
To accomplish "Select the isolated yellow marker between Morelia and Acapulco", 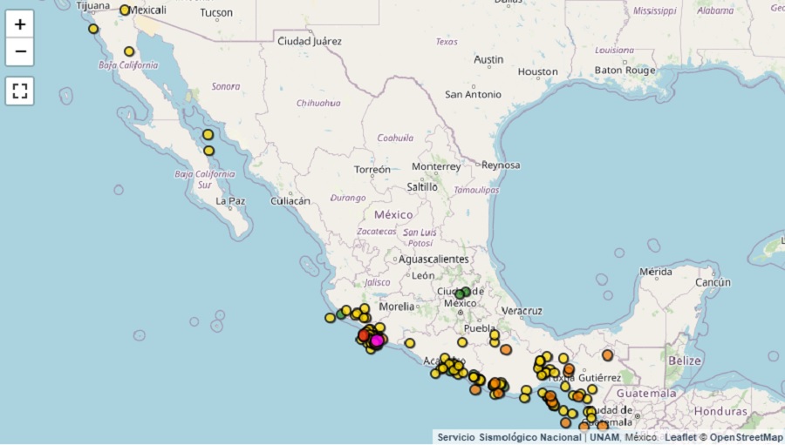I will tap(409, 343).
